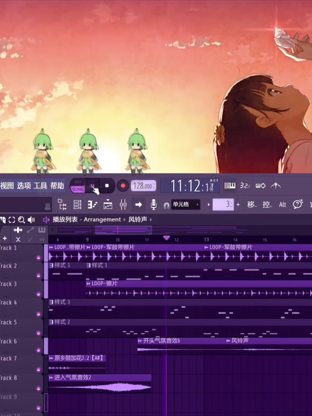The image size is (312, 416).
Task: Click the 播放列表 - Arrangement breadcrumb
Action: point(87,220)
